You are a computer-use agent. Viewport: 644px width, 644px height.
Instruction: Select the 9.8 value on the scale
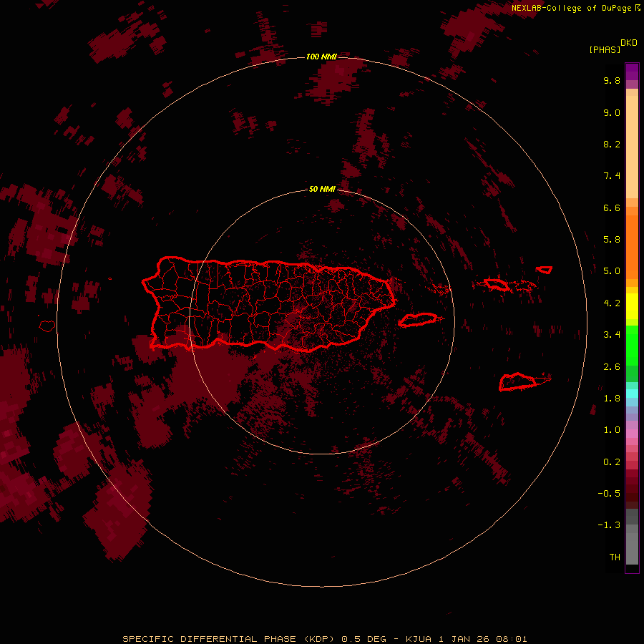(x=612, y=80)
